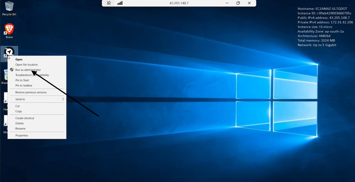Select the Brave browser desktop shortcut
The height and width of the screenshot is (182, 355).
9,31
